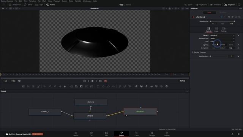Set Complexity to High

[x=231, y=48]
